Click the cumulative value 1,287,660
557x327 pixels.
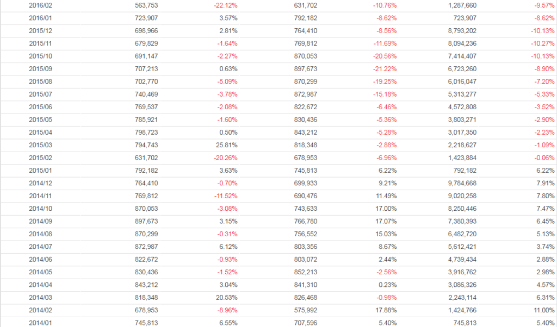[x=462, y=5]
